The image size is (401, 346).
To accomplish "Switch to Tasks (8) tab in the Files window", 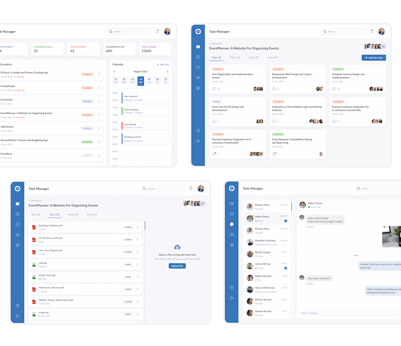I will click(x=36, y=215).
